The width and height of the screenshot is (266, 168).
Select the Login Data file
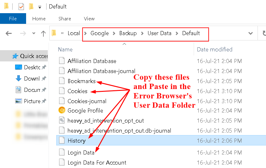click(81, 153)
